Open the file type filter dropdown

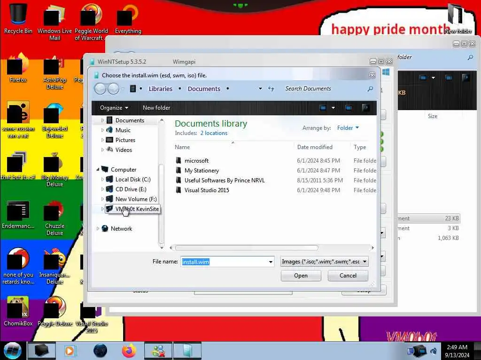[365, 262]
